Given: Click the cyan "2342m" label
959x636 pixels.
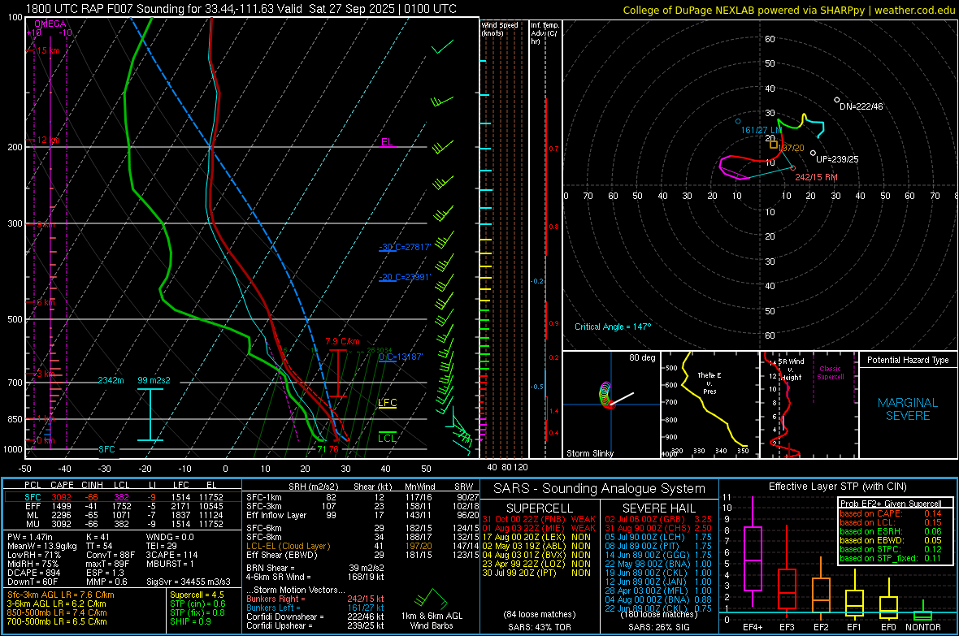Looking at the screenshot, I should click(x=111, y=380).
